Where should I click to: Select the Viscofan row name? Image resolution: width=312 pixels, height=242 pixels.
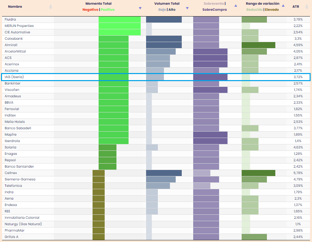click(12, 90)
